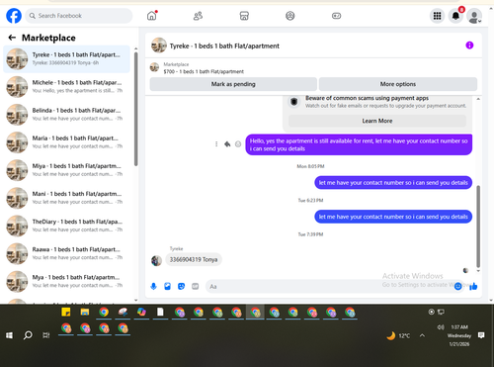Send a thumbs up like
This screenshot has width=494, height=367.
coord(473,286)
